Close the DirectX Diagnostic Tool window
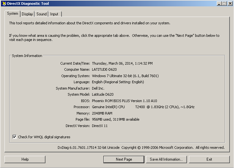 coord(230,4)
